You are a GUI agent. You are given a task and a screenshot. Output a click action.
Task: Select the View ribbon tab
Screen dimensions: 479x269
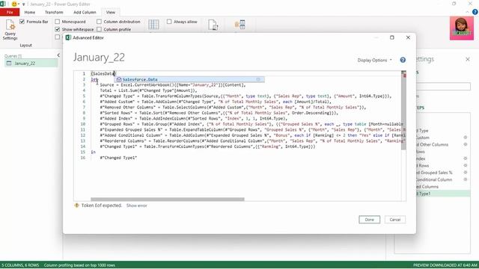(111, 12)
